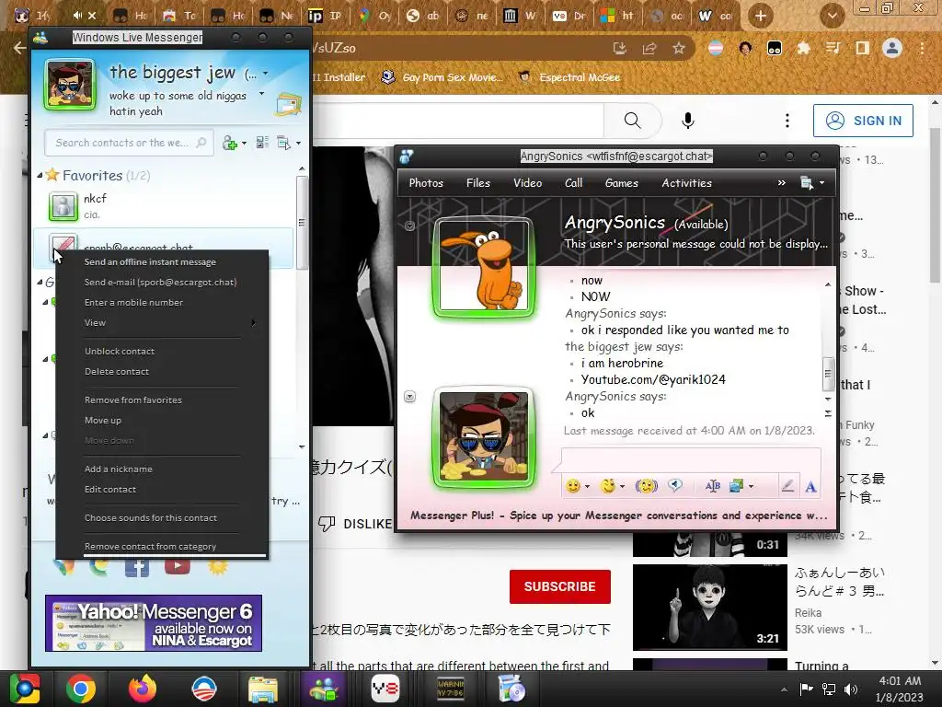Image resolution: width=942 pixels, height=707 pixels.
Task: Collapse AngrySonics display picture with arrow button
Action: click(x=409, y=226)
